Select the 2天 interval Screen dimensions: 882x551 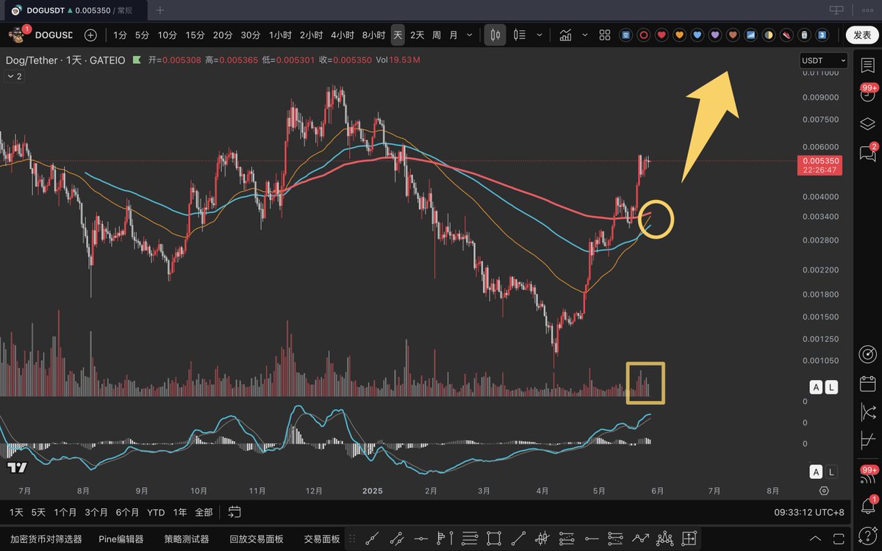click(417, 35)
